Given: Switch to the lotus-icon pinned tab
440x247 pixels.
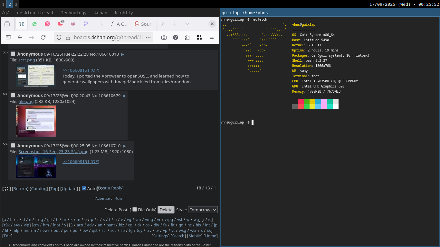Looking at the screenshot, I should [x=73, y=24].
